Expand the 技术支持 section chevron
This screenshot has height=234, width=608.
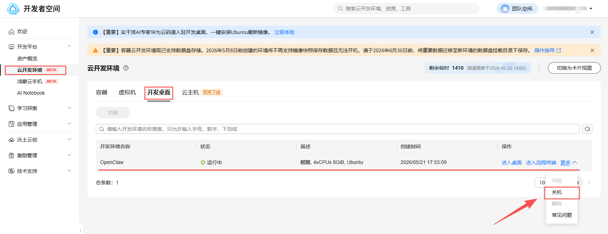69,171
